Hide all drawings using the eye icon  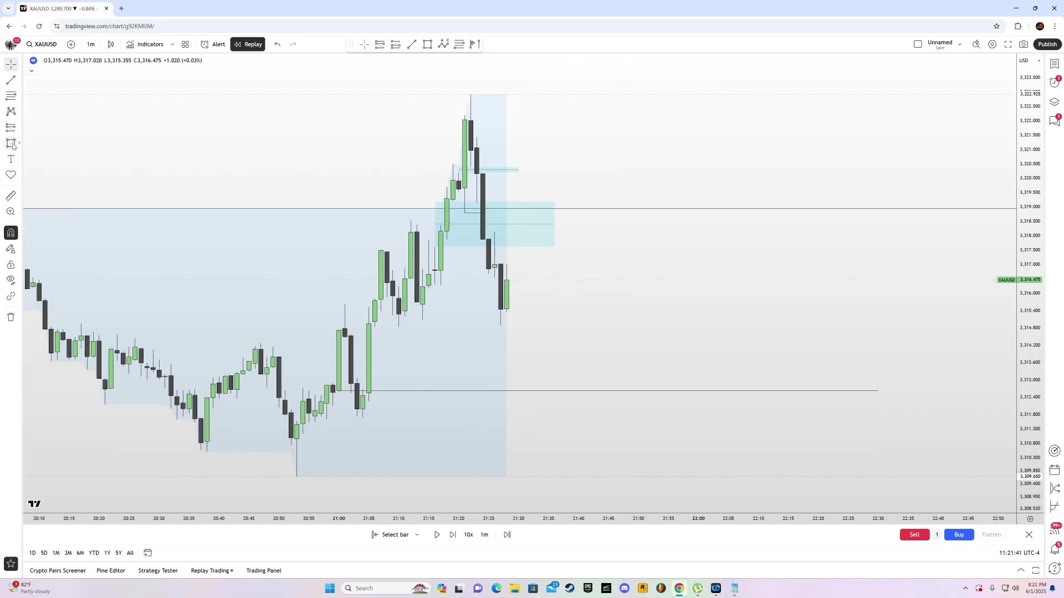point(11,280)
